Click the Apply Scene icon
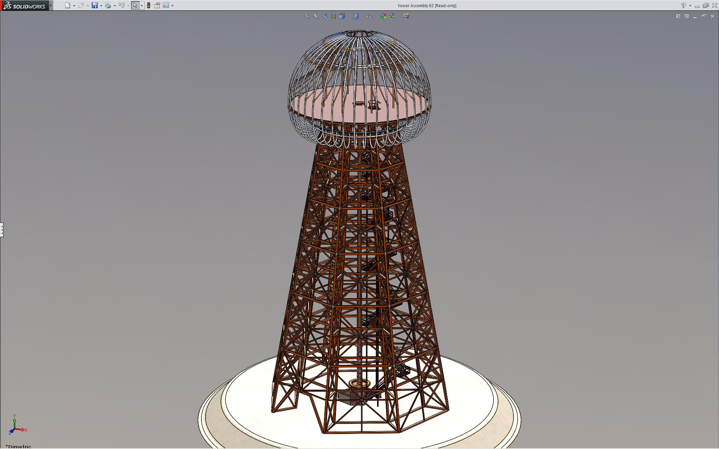Image resolution: width=719 pixels, height=449 pixels. pyautogui.click(x=392, y=16)
